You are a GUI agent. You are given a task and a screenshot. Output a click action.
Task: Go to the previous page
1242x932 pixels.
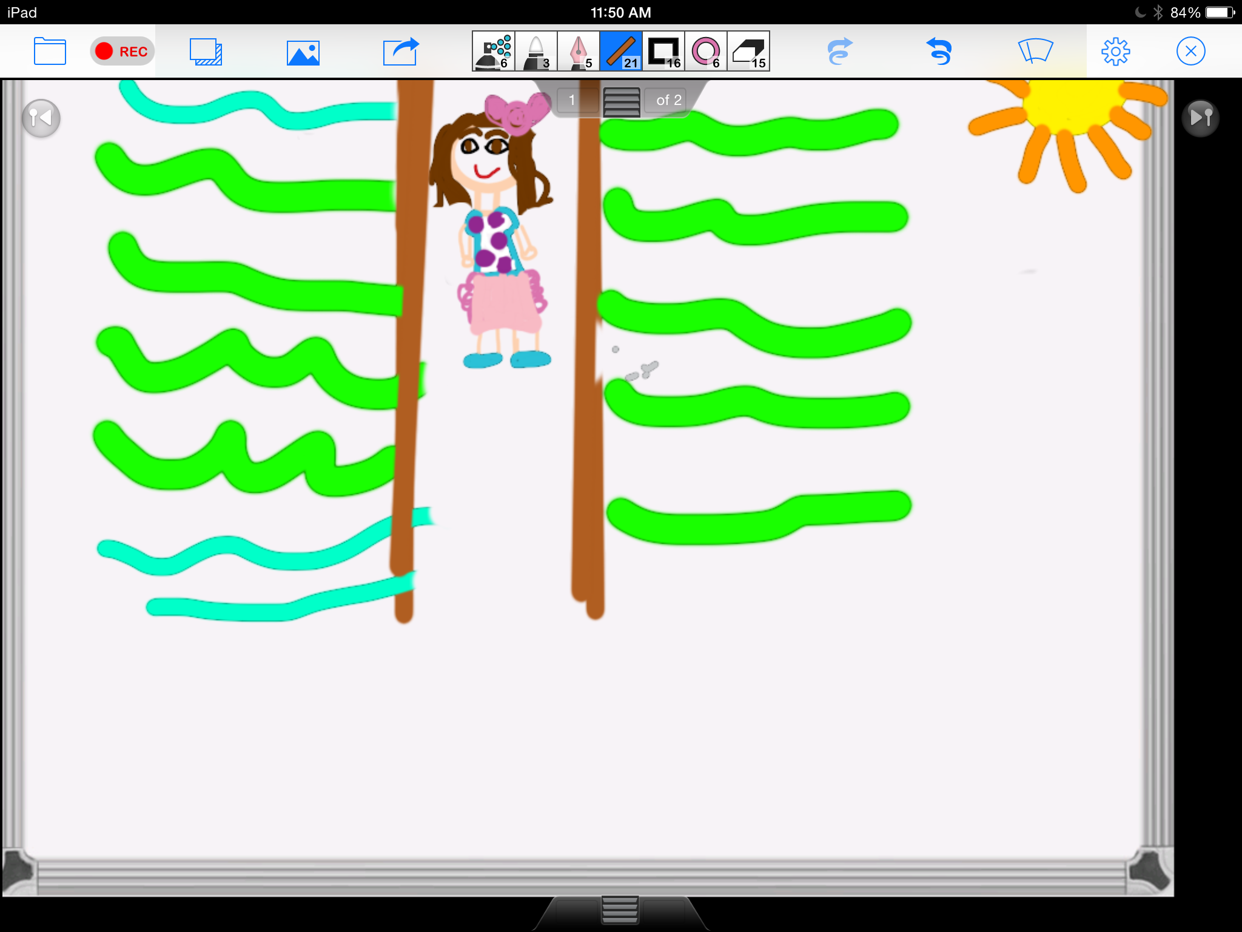[x=41, y=118]
